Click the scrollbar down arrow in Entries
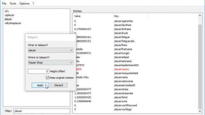205x115 pixels. click(x=200, y=111)
